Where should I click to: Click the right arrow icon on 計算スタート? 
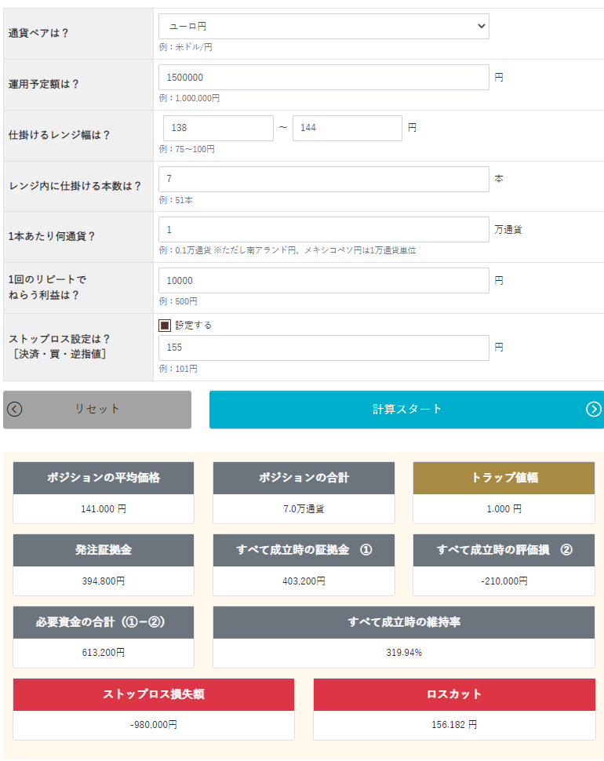(593, 409)
